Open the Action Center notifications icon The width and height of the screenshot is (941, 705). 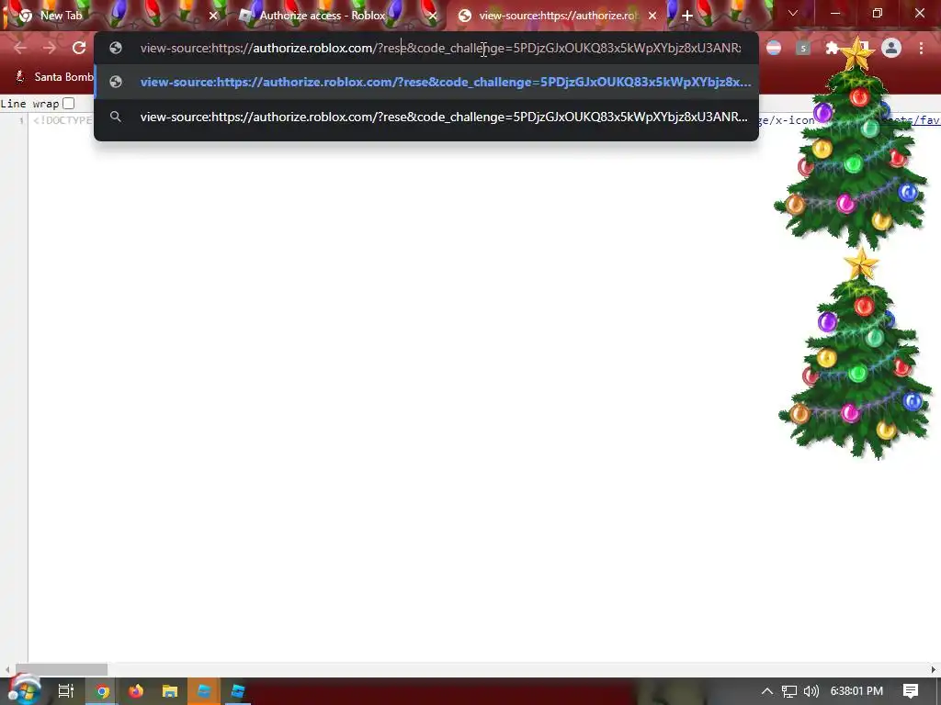[x=911, y=691]
